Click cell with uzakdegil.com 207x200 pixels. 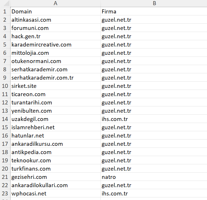pyautogui.click(x=55, y=119)
